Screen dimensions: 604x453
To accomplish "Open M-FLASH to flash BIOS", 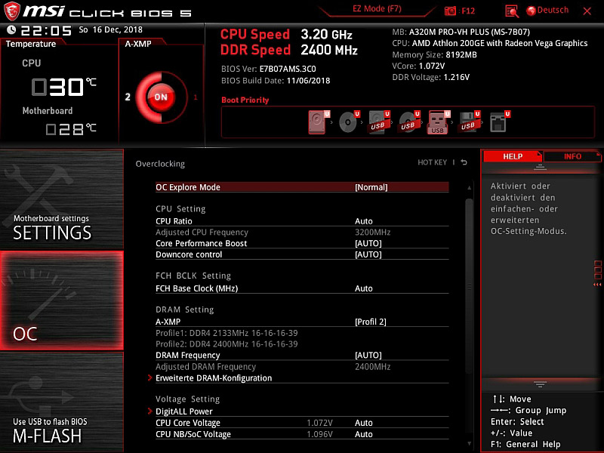I will pyautogui.click(x=62, y=402).
